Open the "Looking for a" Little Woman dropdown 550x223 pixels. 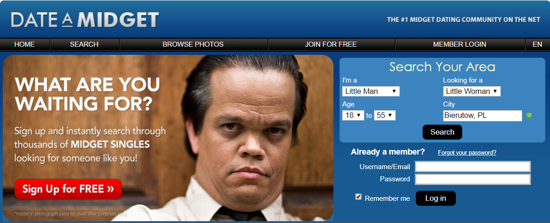point(472,91)
